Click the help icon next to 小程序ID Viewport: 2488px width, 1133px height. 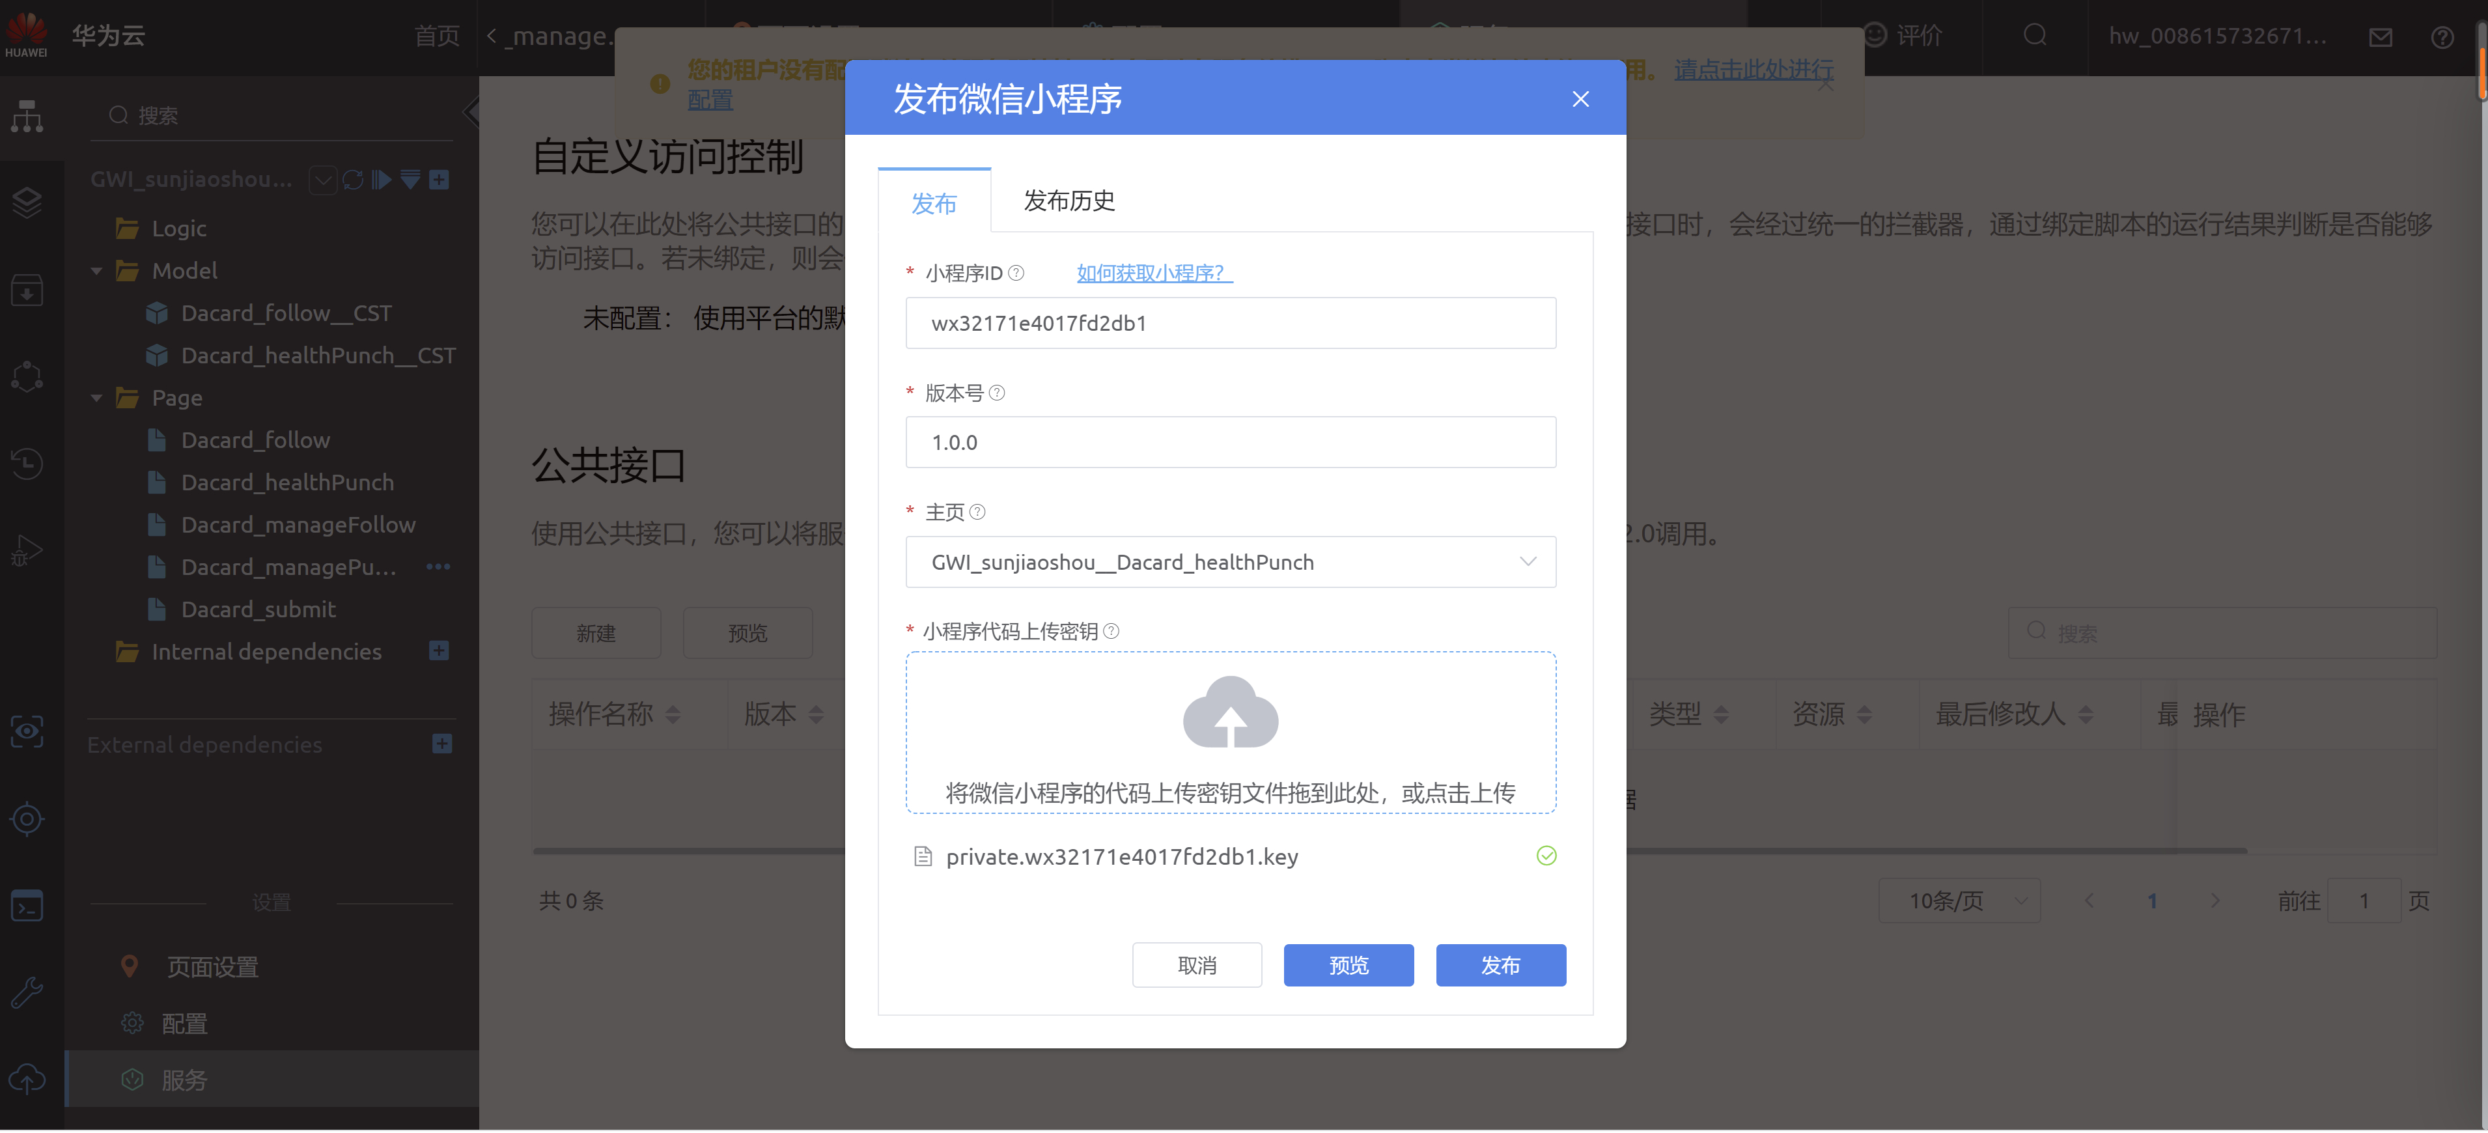(x=1016, y=273)
